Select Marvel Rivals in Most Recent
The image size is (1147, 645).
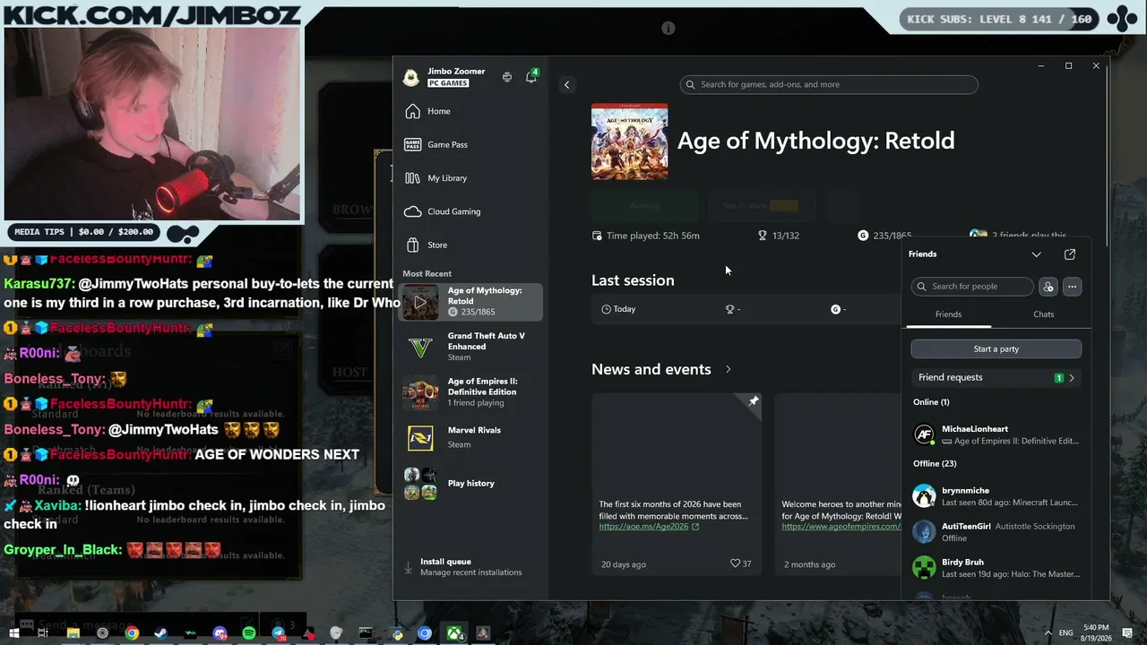point(471,437)
